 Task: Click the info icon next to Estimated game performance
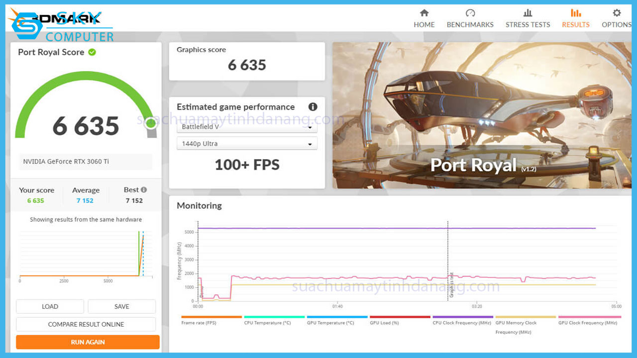(x=313, y=106)
